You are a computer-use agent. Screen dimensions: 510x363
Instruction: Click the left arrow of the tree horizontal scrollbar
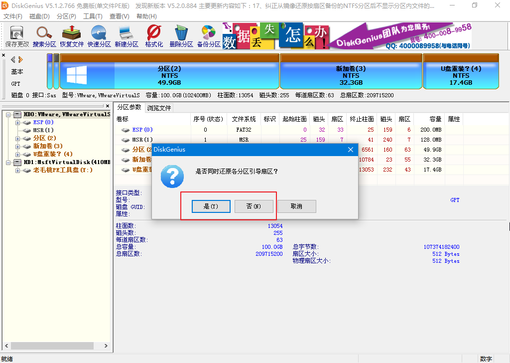[6, 346]
